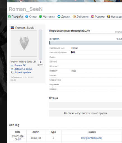Switch to the Стата tab
Image resolution: width=122 pixels, height=143 pixels.
(31, 16)
